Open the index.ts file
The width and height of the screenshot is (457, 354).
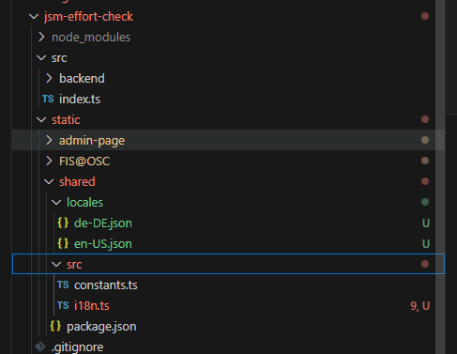[x=80, y=100]
